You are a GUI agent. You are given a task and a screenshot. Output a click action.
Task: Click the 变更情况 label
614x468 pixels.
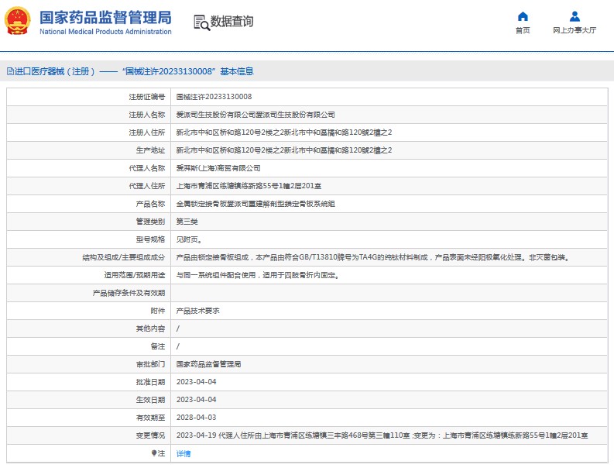(150, 435)
